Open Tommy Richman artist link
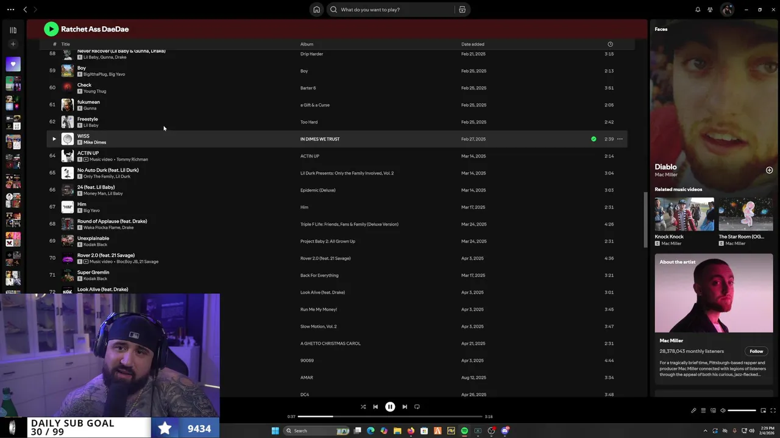 click(x=132, y=159)
